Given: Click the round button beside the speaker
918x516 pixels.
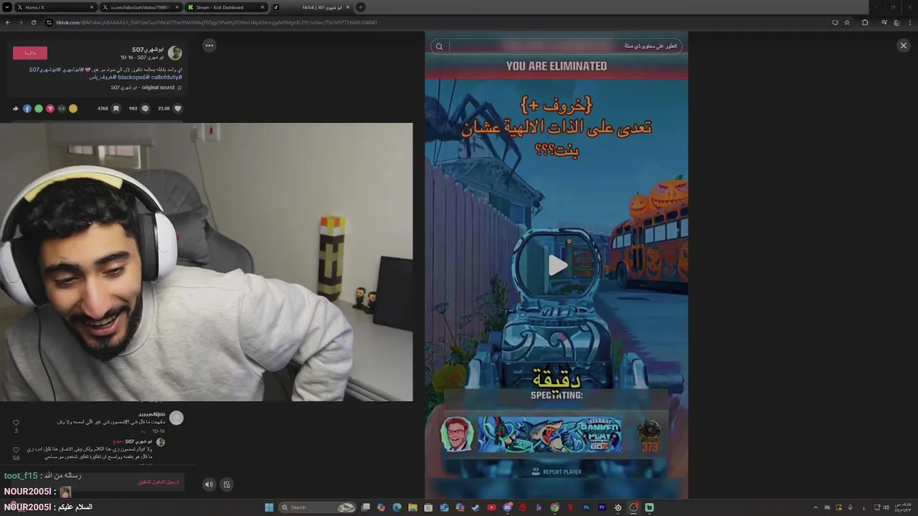Looking at the screenshot, I should [x=227, y=484].
